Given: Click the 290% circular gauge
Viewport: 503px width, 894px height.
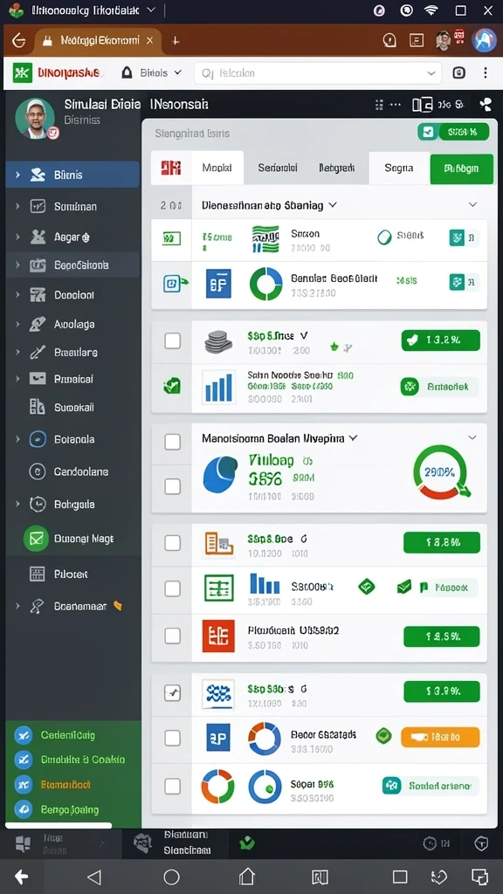Looking at the screenshot, I should (440, 472).
